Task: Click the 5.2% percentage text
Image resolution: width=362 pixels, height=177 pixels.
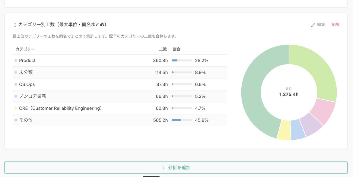Action: (200, 96)
